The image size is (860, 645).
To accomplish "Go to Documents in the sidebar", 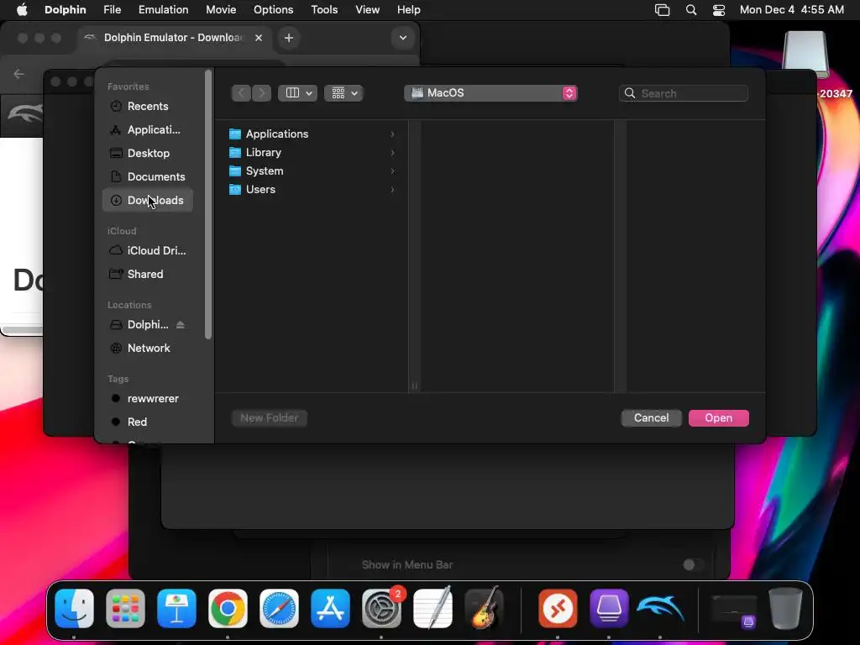I will pos(147,176).
